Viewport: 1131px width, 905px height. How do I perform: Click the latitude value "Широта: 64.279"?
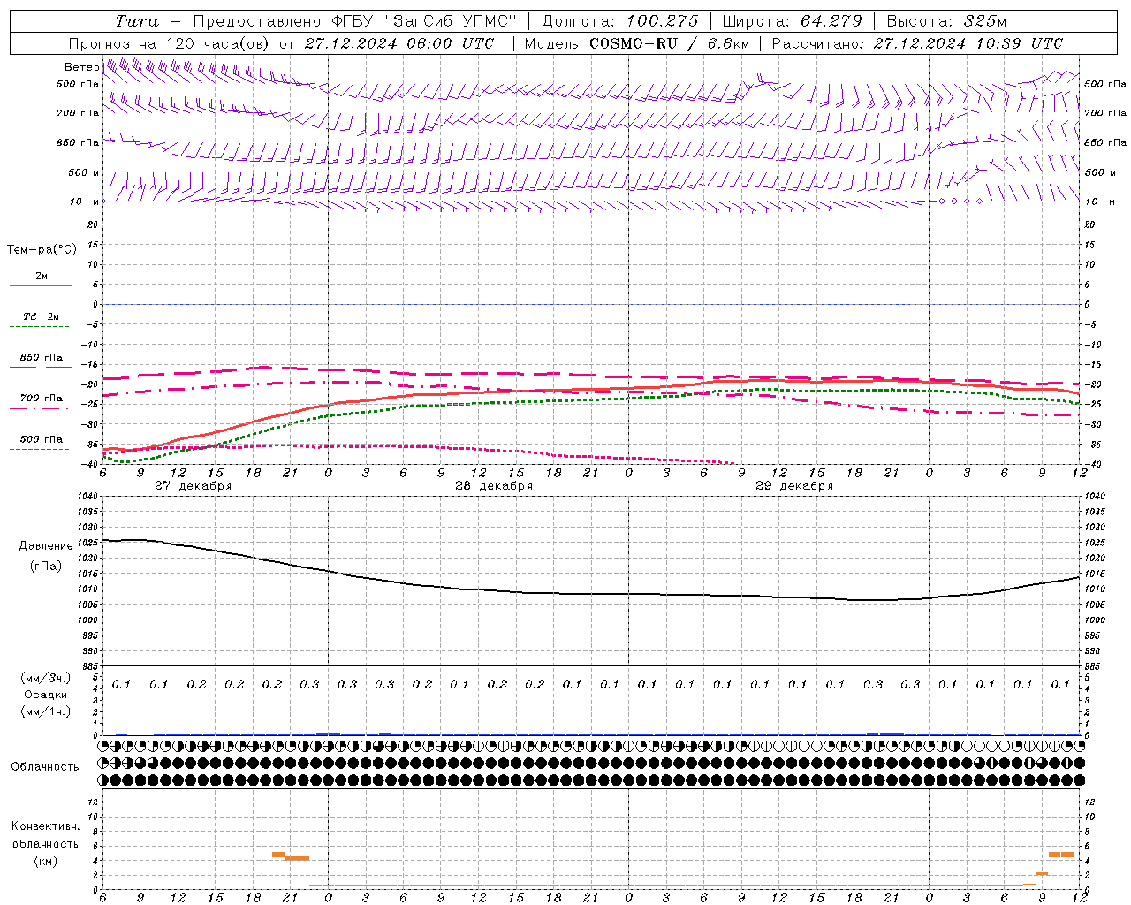click(792, 21)
